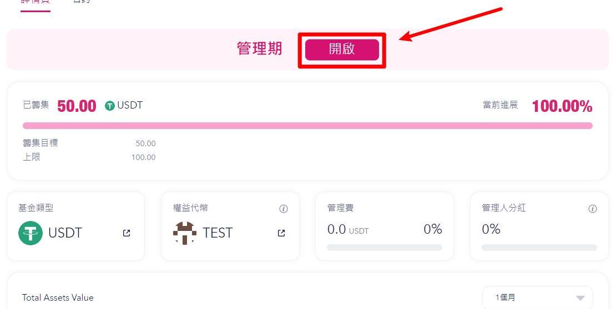Click the 50.00 raised amount figure
Screen dimensions: 616x309
[77, 106]
